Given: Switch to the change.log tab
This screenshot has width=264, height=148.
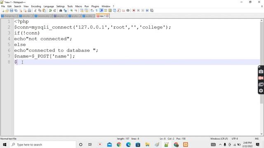Looking at the screenshot, I should pos(9,16).
